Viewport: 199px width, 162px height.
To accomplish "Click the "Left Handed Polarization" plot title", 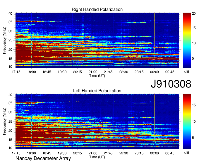I will [x=97, y=91].
